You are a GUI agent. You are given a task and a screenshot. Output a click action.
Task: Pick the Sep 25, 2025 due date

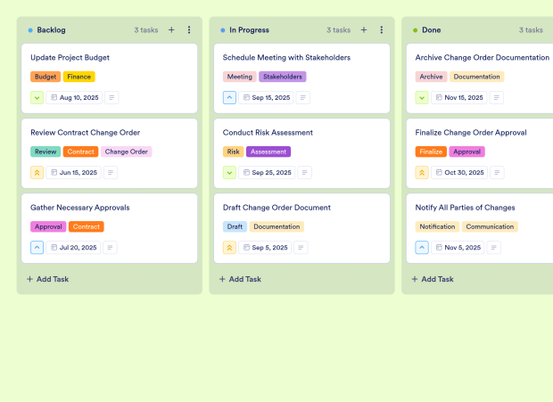pos(267,173)
